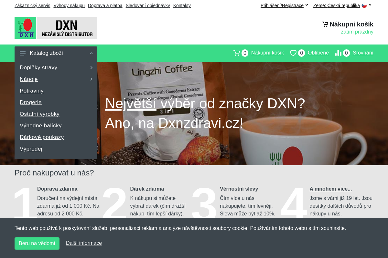Click the Czech flag icon
The height and width of the screenshot is (258, 388).
click(364, 5)
